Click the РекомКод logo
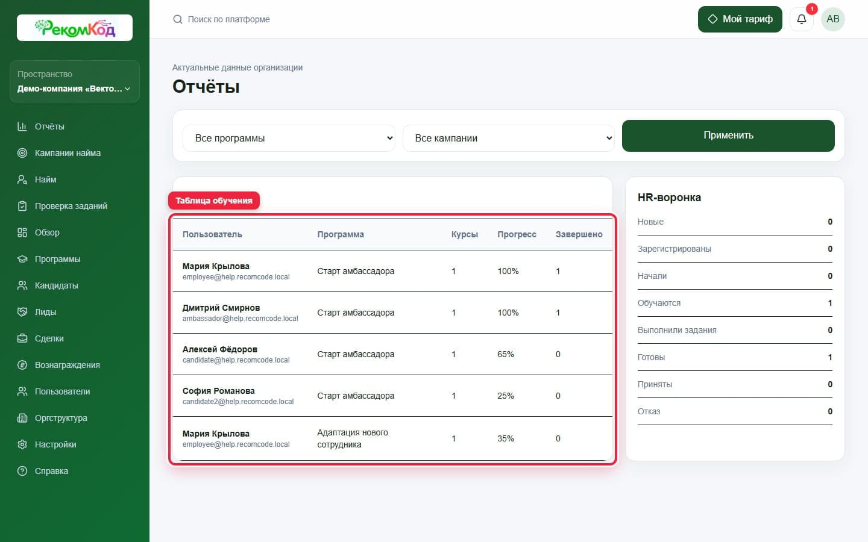The width and height of the screenshot is (868, 542). pos(75,28)
